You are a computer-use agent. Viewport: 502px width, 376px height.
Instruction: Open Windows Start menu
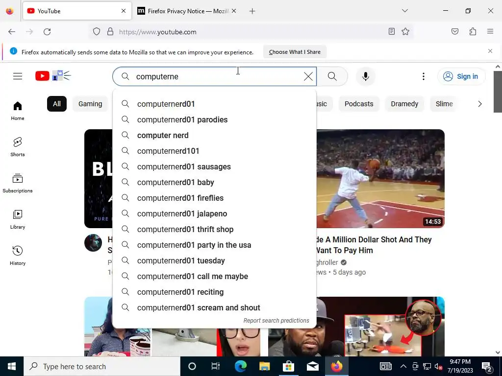coord(12,366)
